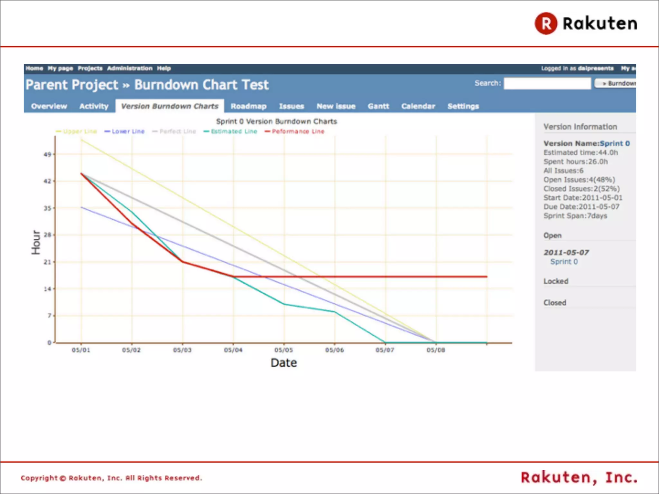Viewport: 659px width, 494px height.
Task: Open the Issues tab
Action: click(x=291, y=106)
